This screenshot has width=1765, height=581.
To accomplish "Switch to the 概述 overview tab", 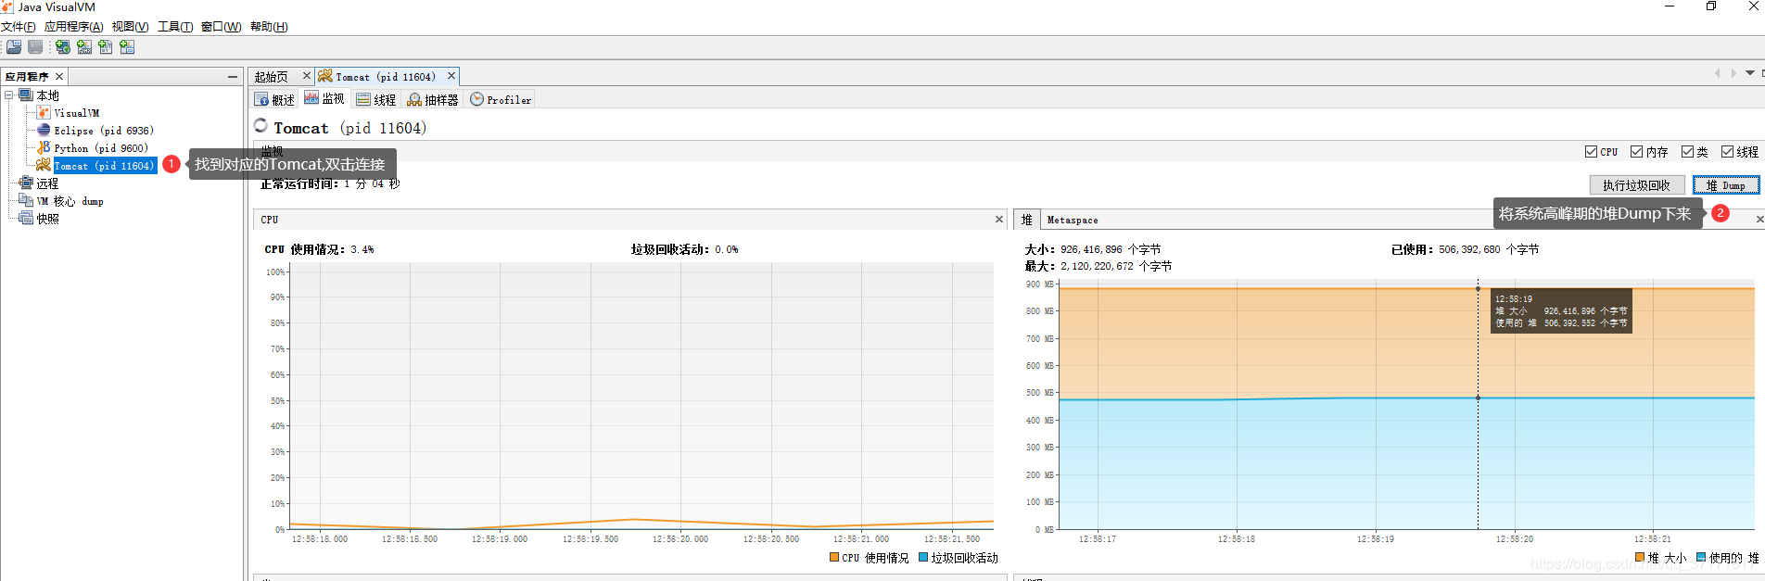I will [x=274, y=99].
